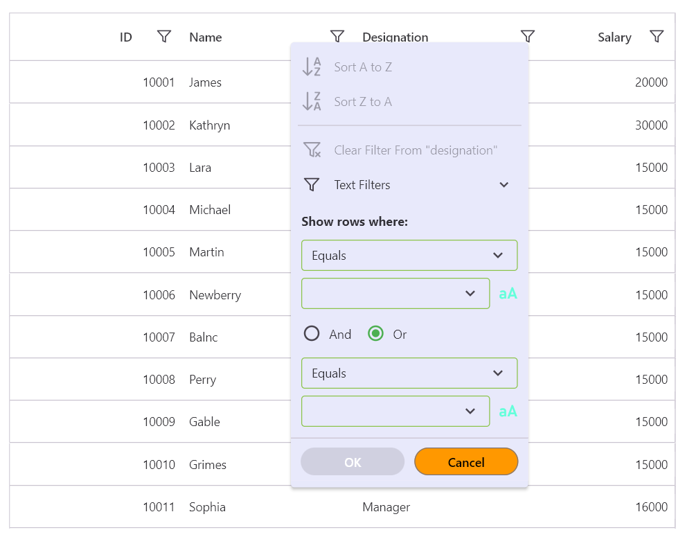Click ID cell 10003
The width and height of the screenshot is (685, 539).
(x=159, y=168)
